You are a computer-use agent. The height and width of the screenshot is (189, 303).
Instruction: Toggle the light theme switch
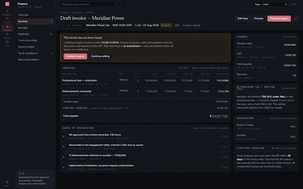tap(294, 4)
